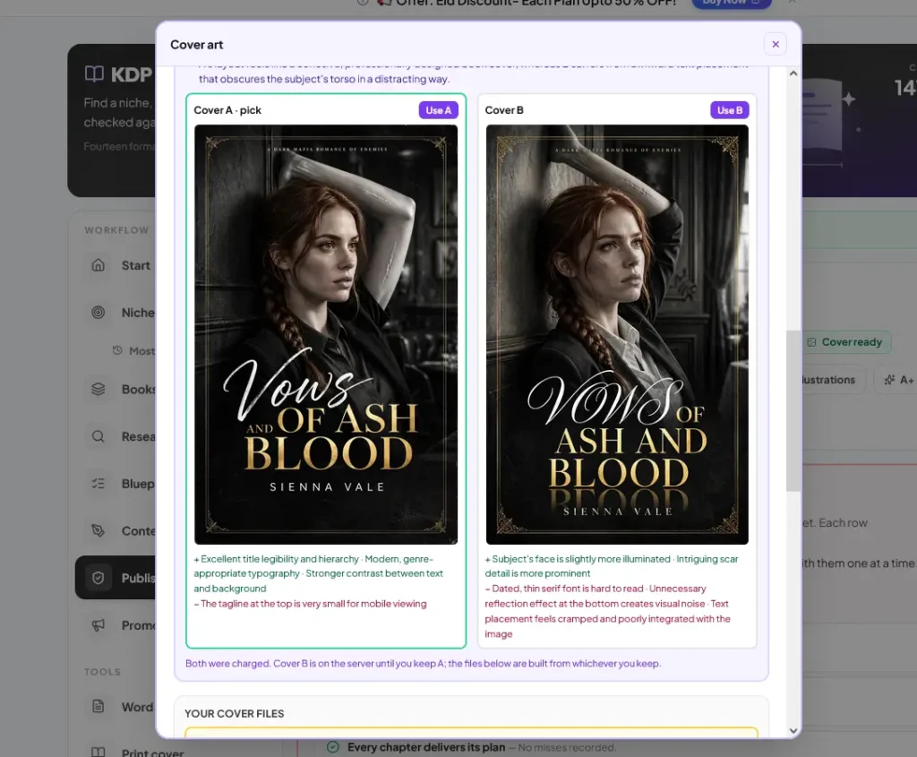
Task: Click the dialog scrollbar up arrow
Action: click(x=793, y=73)
